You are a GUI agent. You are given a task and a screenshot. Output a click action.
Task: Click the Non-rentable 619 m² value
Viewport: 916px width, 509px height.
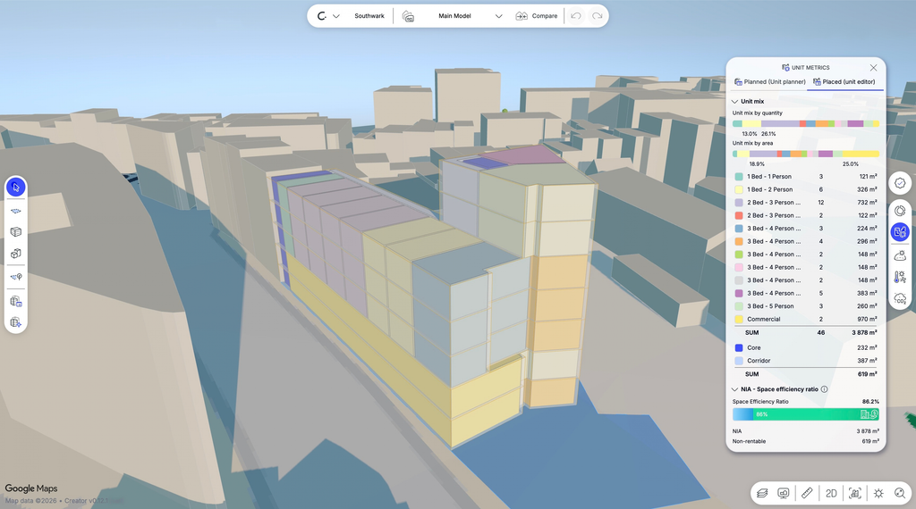coord(871,441)
